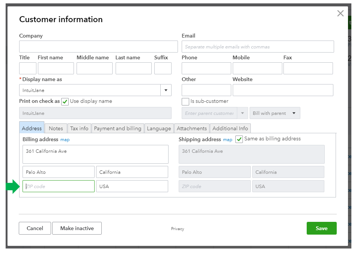The height and width of the screenshot is (253, 357).
Task: Close the Customer information dialog with X
Action: pos(340,14)
